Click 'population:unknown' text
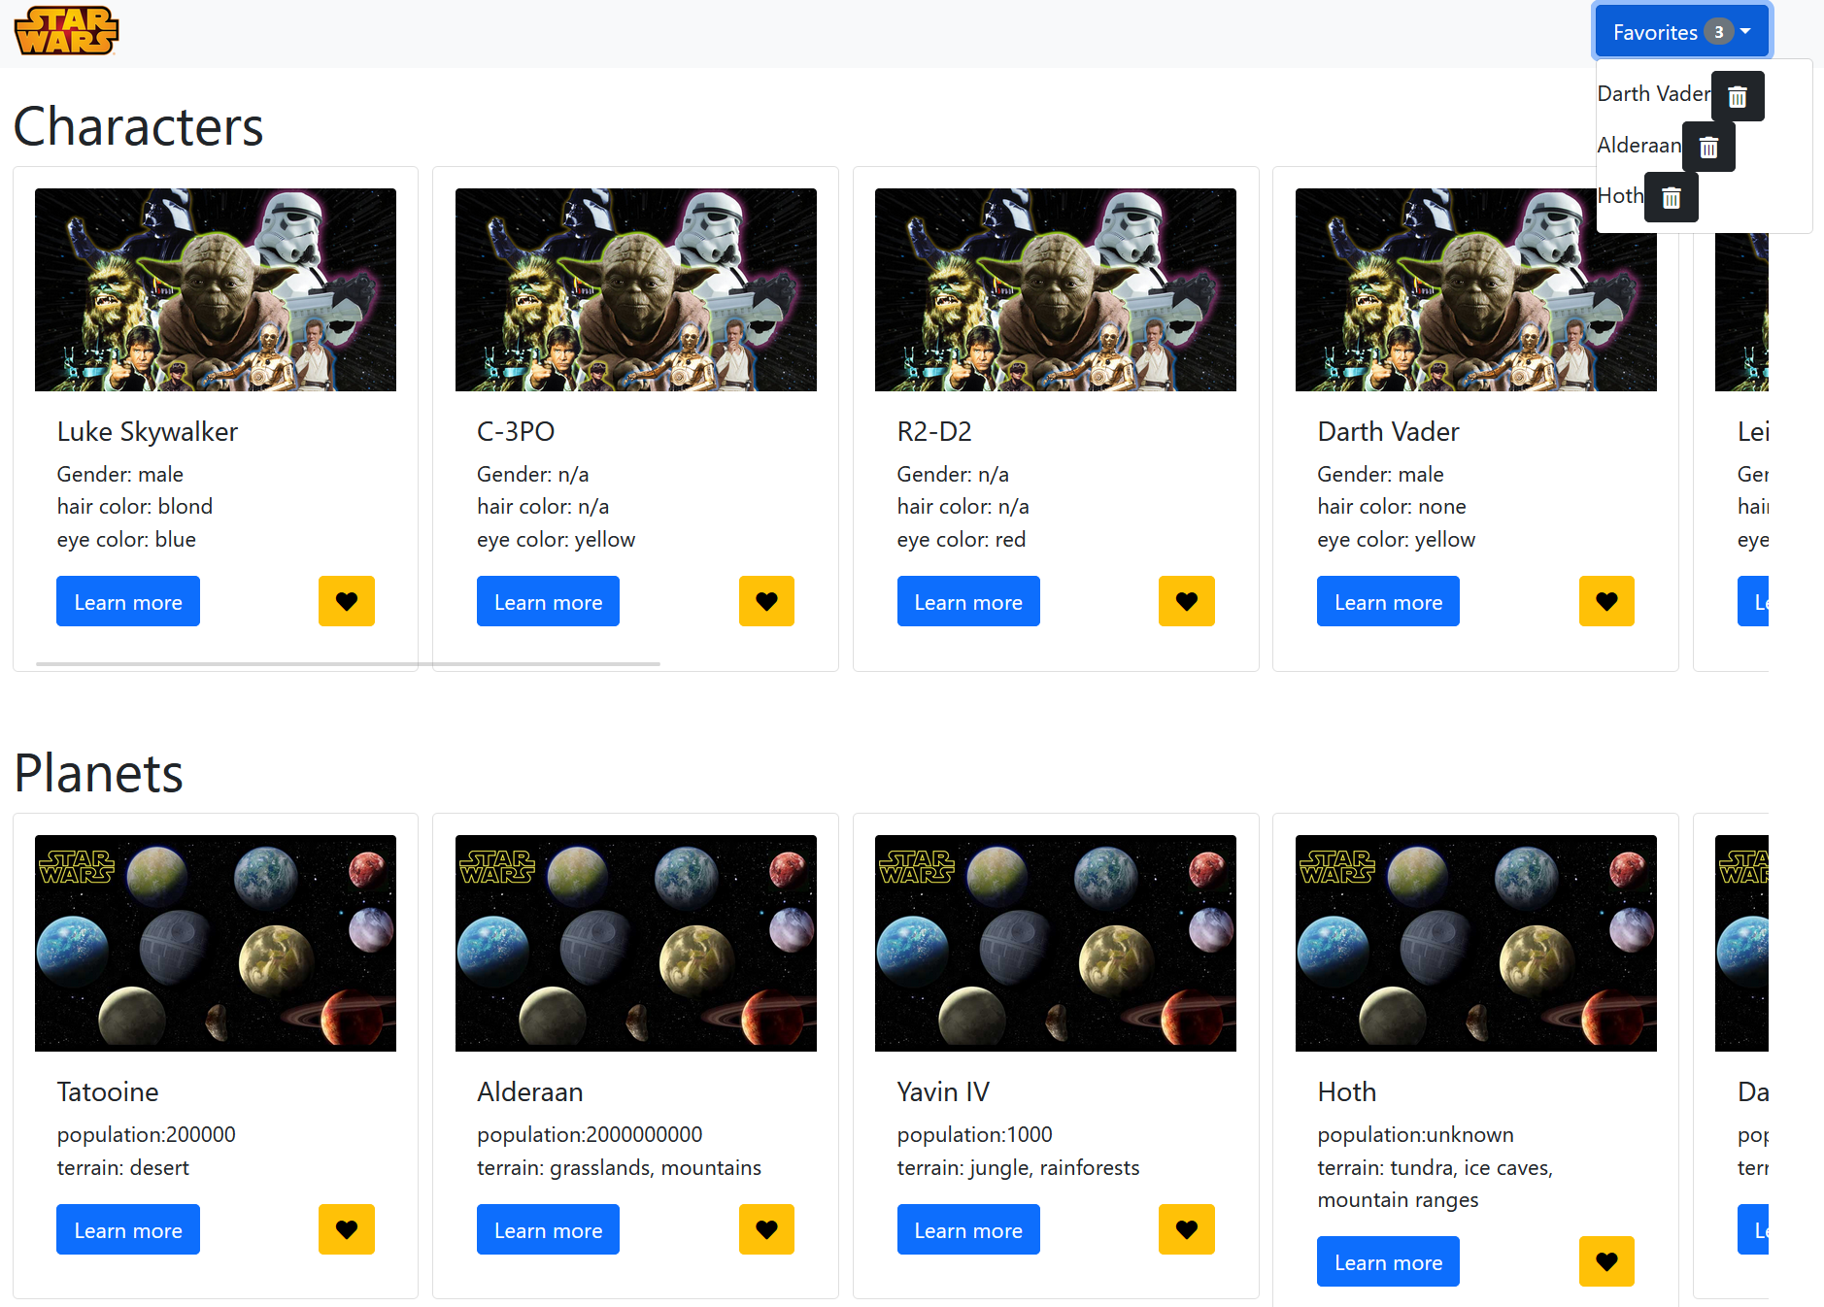Viewport: 1824px width, 1307px height. click(x=1415, y=1134)
